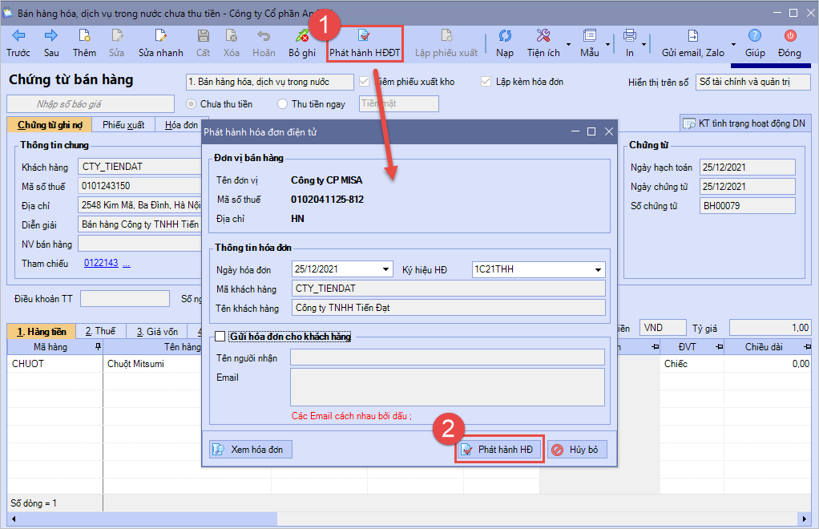Click Phát hành HĐĐT toolbar button
This screenshot has width=819, height=529.
click(365, 44)
